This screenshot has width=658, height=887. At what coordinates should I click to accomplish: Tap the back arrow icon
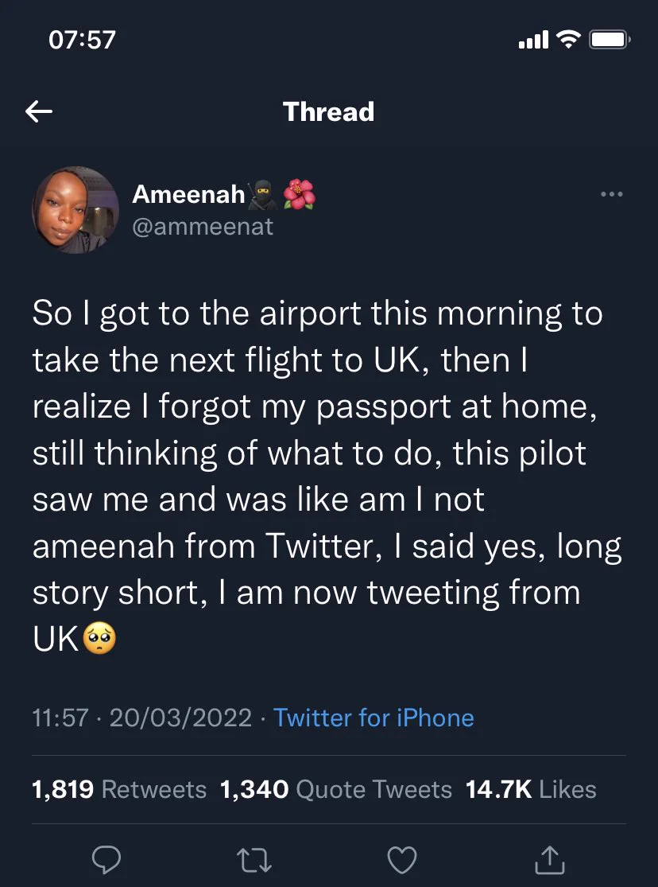39,111
